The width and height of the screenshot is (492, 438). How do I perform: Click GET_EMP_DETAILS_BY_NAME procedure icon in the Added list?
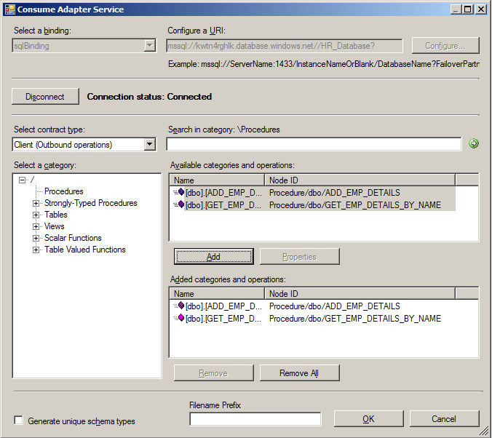coord(179,318)
